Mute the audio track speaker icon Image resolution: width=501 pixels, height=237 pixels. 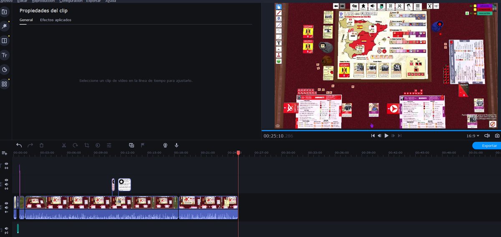pyautogui.click(x=6, y=228)
